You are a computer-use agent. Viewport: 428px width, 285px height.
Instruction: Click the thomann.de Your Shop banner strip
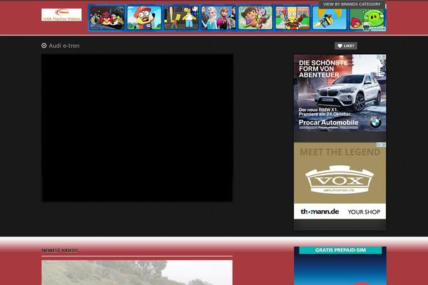[x=340, y=212]
